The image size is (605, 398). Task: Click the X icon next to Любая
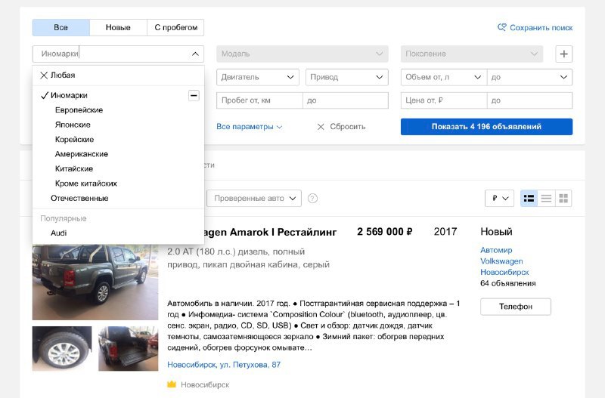pyautogui.click(x=44, y=75)
